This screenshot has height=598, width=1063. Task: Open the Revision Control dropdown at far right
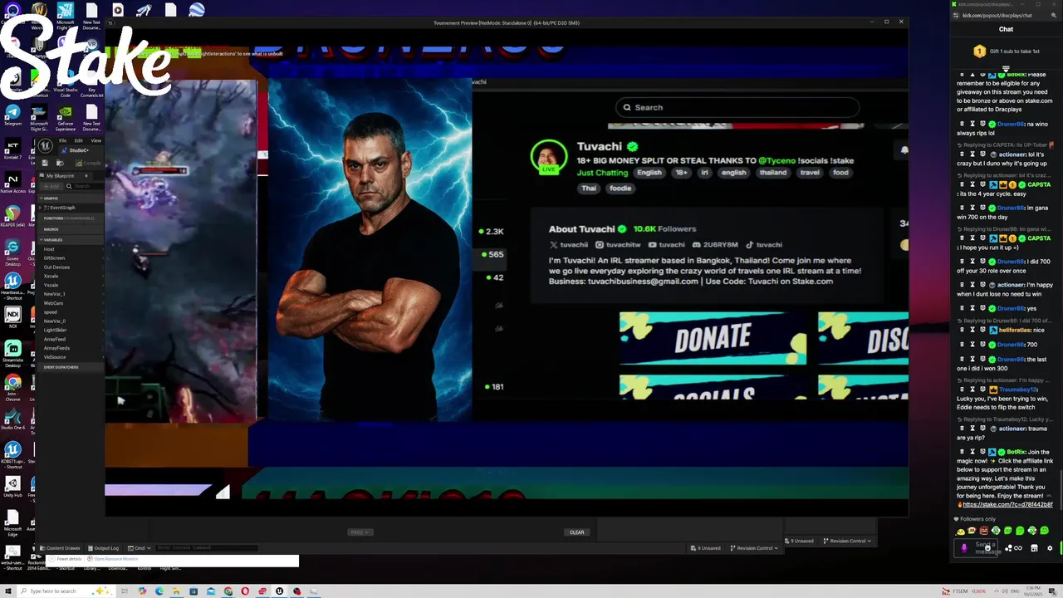(847, 541)
